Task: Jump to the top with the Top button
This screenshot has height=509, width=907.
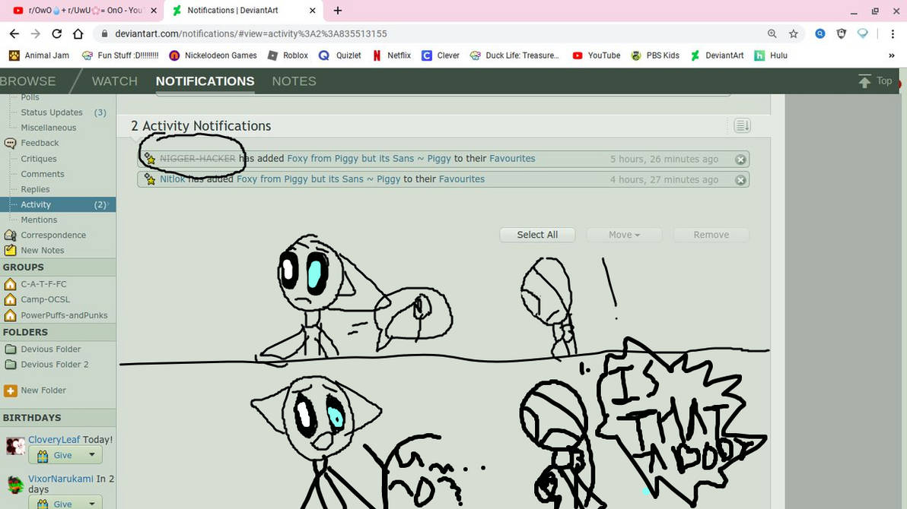Action: tap(875, 81)
